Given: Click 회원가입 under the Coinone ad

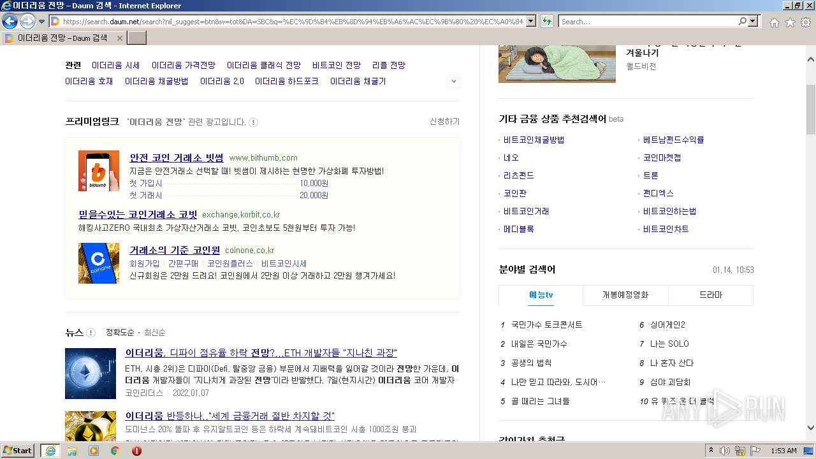Looking at the screenshot, I should pos(145,263).
